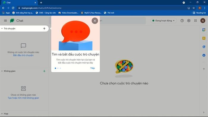The width and height of the screenshot is (208, 117).
Task: Open Google Calendar in the side panel
Action: point(204,30)
